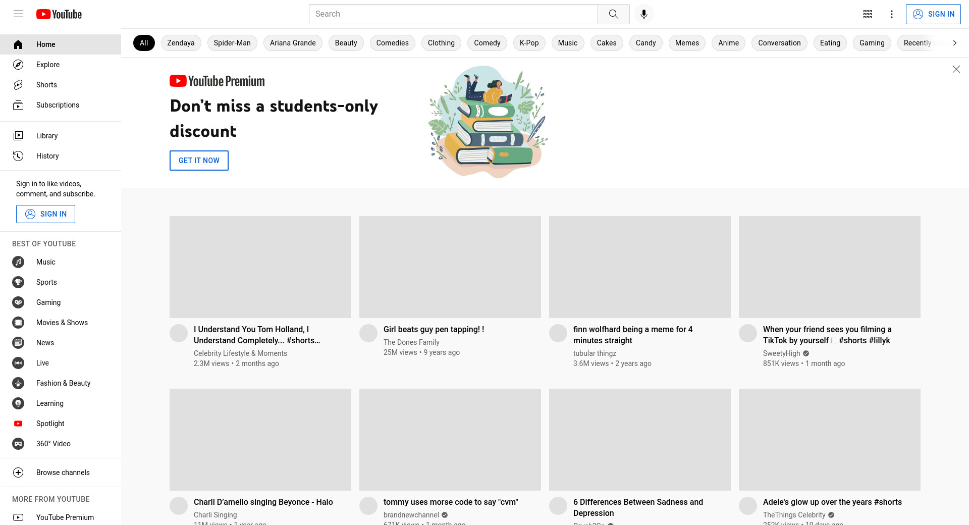Open History in the sidebar
The height and width of the screenshot is (525, 969).
click(61, 156)
